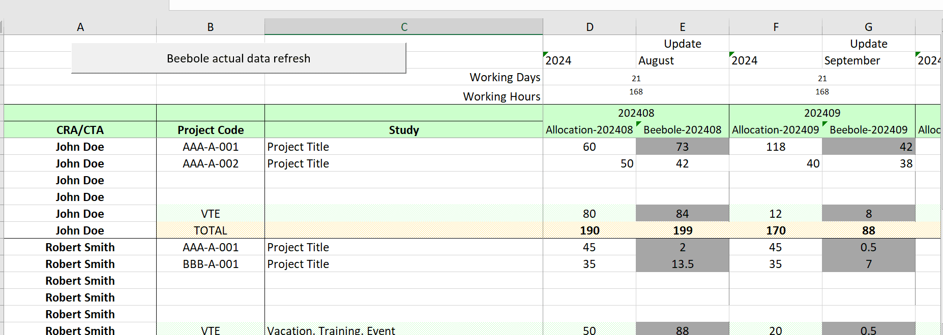943x335 pixels.
Task: Select the 202409 green merged header cell
Action: (x=821, y=113)
